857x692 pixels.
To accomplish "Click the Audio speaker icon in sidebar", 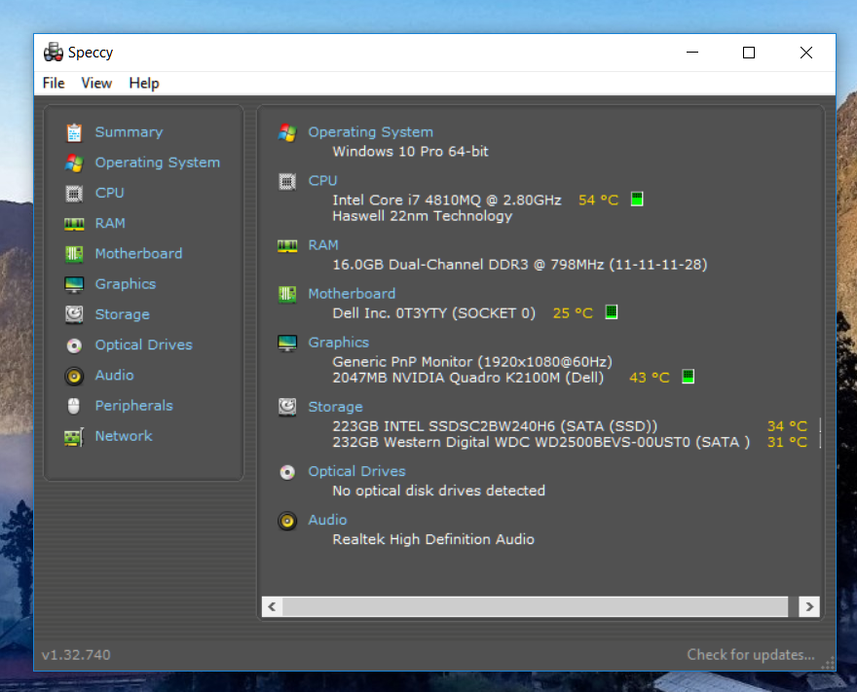I will click(74, 376).
